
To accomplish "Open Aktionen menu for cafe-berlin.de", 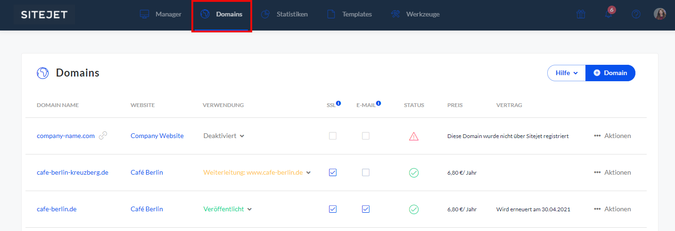I will (612, 209).
